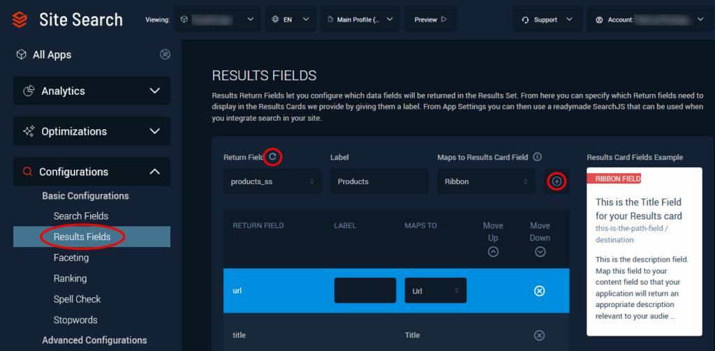
Task: Click the Preview button
Action: click(430, 20)
